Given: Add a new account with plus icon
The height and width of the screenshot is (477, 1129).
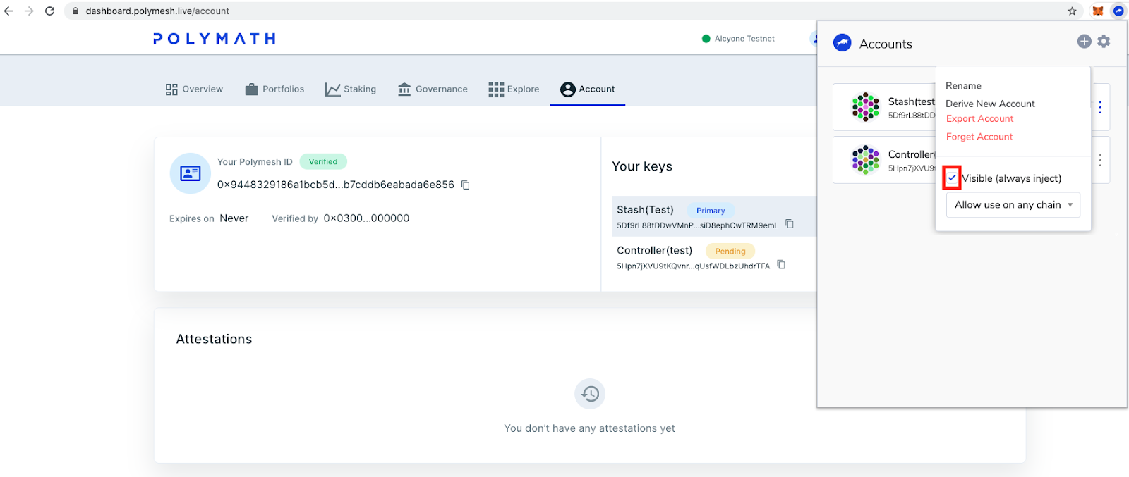Looking at the screenshot, I should (x=1085, y=42).
